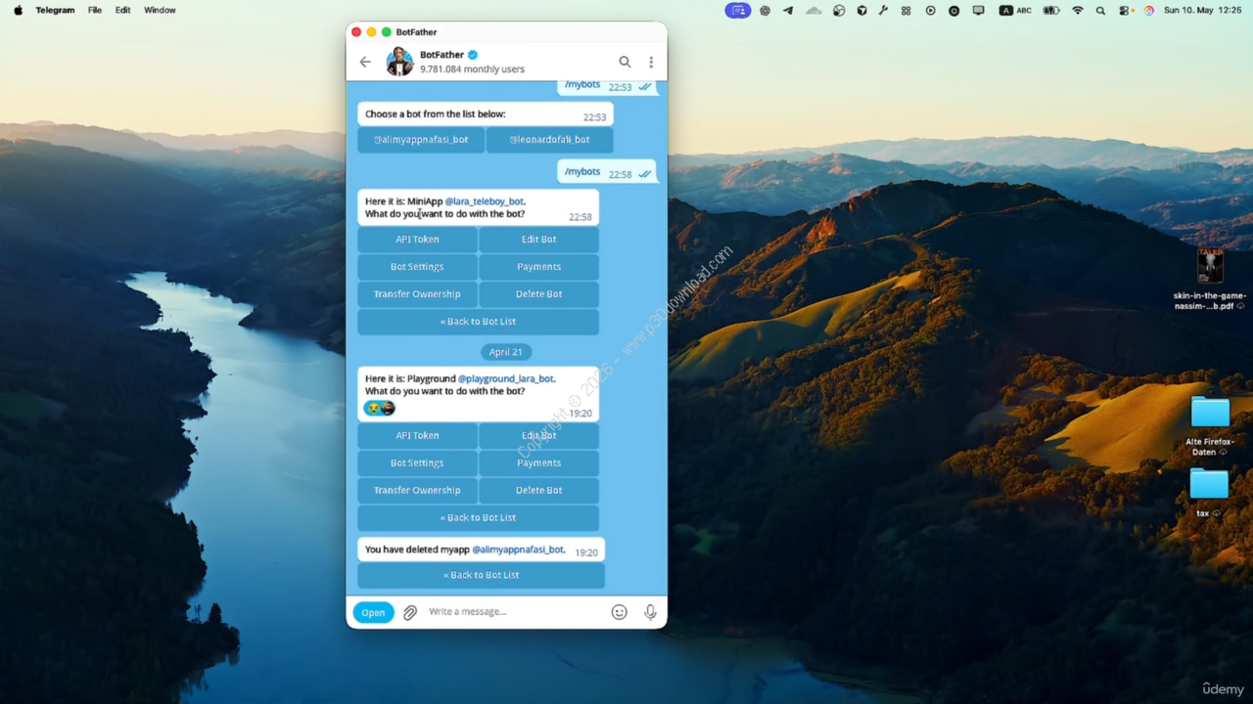The width and height of the screenshot is (1253, 704).
Task: Open the ABC input source menu
Action: (1015, 11)
